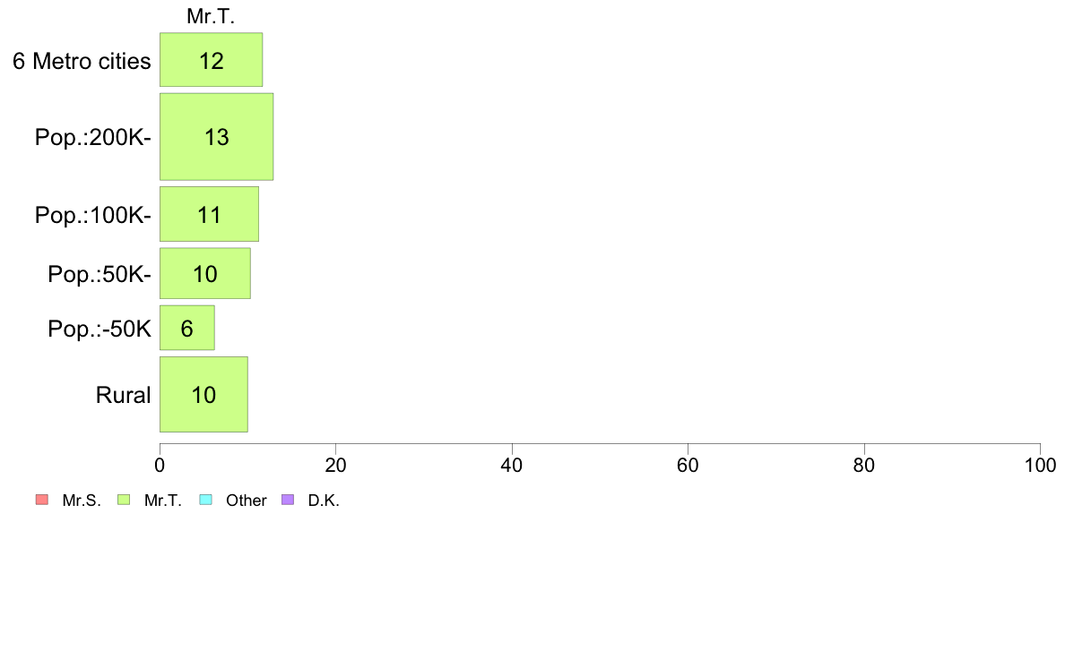Click the axis tick label 100
This screenshot has height=659, width=1065.
coord(1040,465)
